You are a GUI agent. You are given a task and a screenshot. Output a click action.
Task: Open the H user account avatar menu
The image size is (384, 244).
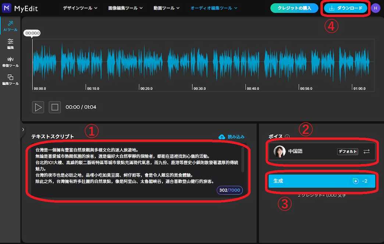376,7
